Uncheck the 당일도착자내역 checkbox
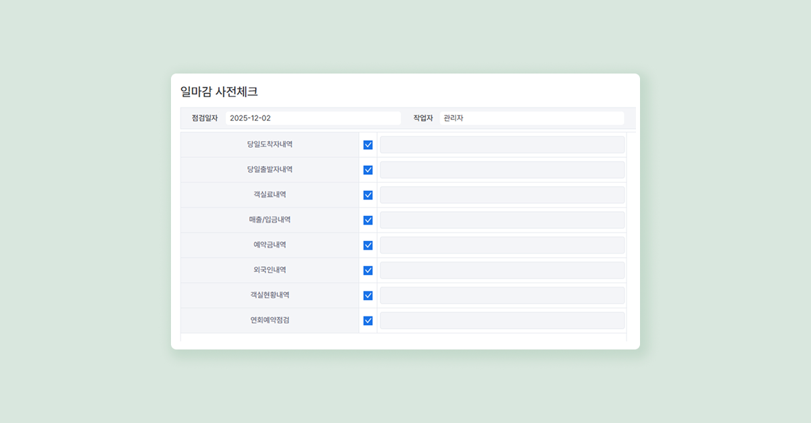 (368, 145)
